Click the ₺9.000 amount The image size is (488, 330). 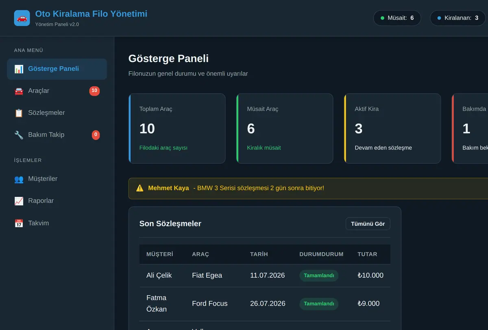pos(368,304)
